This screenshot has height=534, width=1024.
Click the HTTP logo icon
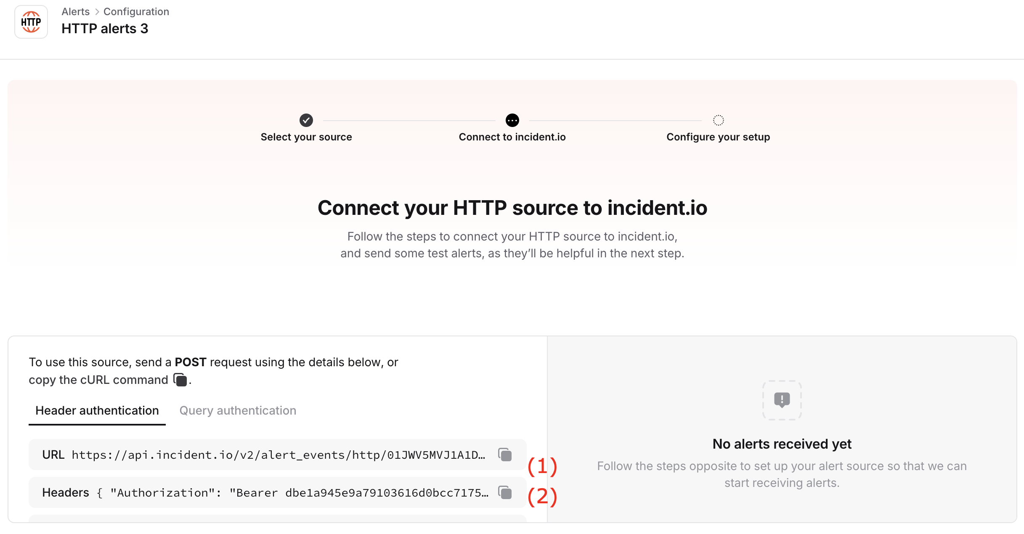coord(31,22)
